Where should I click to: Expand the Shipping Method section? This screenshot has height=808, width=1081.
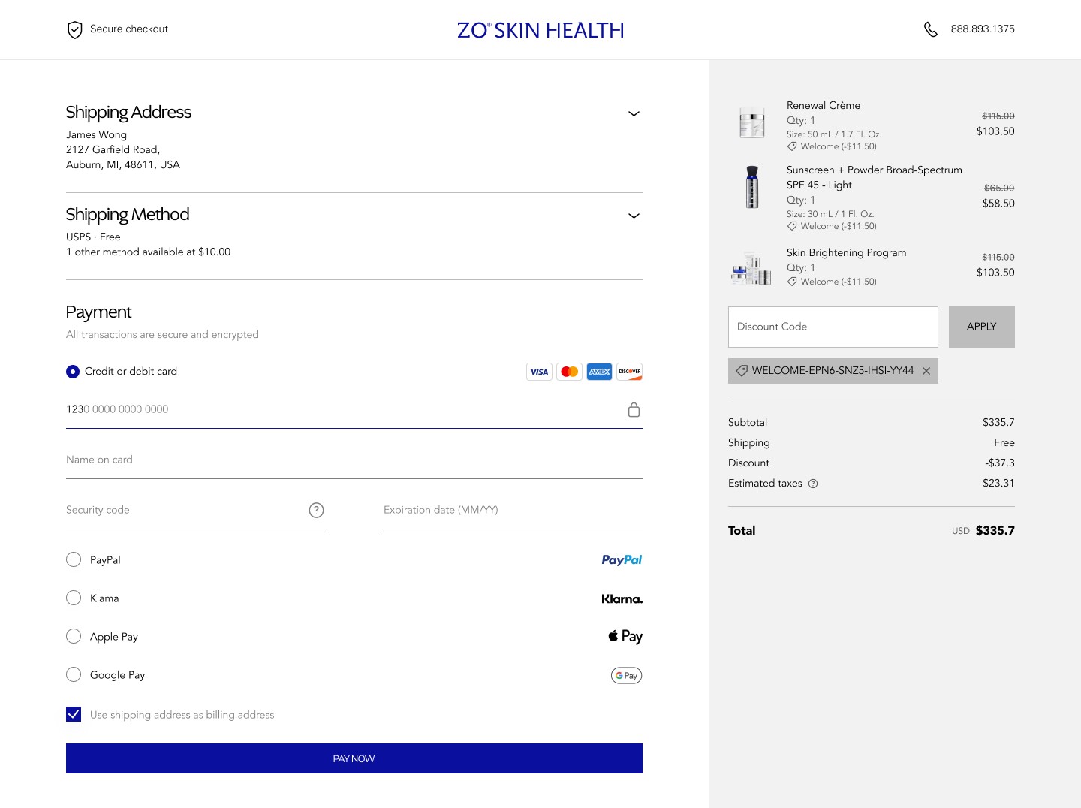634,216
